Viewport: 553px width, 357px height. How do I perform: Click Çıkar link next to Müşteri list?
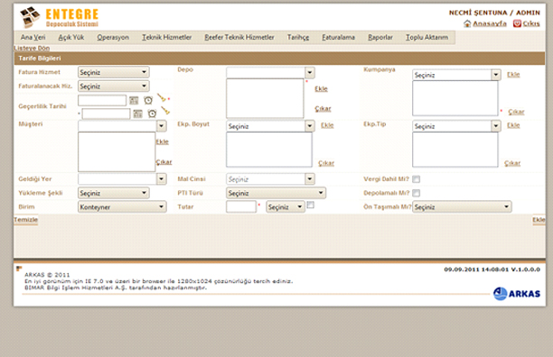tap(164, 161)
